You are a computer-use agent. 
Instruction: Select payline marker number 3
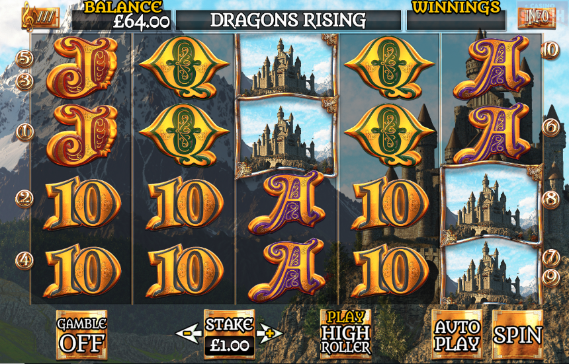coord(24,82)
